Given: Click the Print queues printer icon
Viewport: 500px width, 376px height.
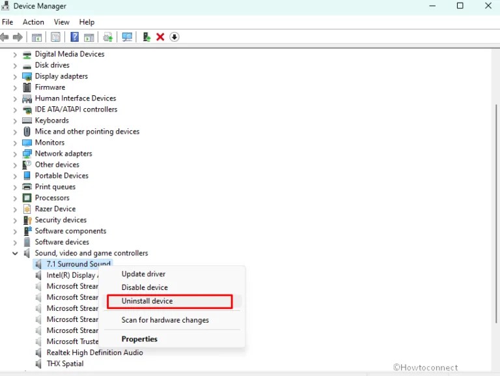Looking at the screenshot, I should [27, 187].
